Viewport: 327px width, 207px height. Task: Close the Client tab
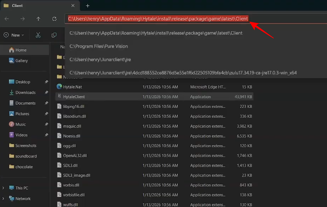point(73,6)
